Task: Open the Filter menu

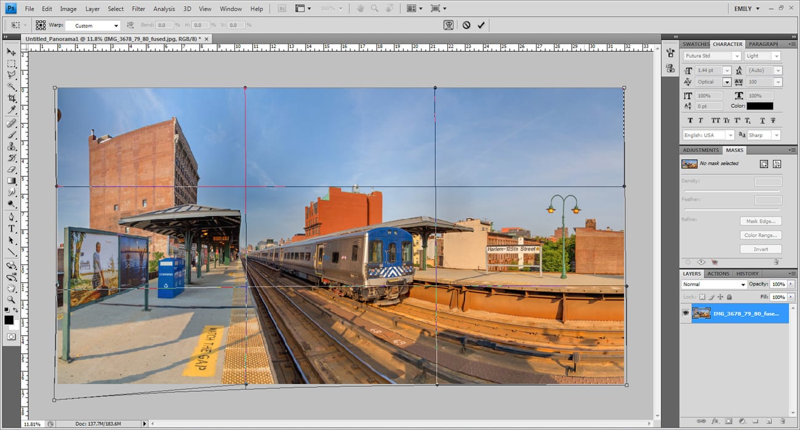Action: click(138, 9)
